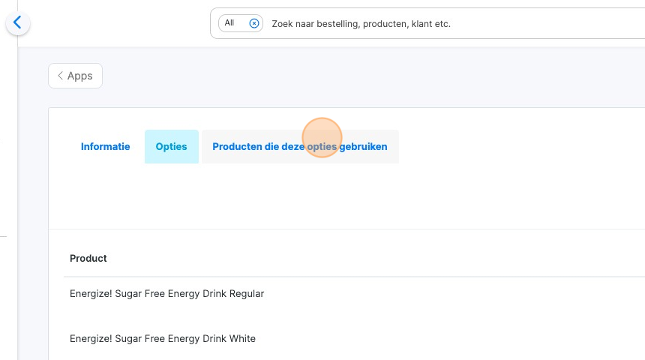
Task: Click the chevron left of Apps
Action: tap(60, 76)
